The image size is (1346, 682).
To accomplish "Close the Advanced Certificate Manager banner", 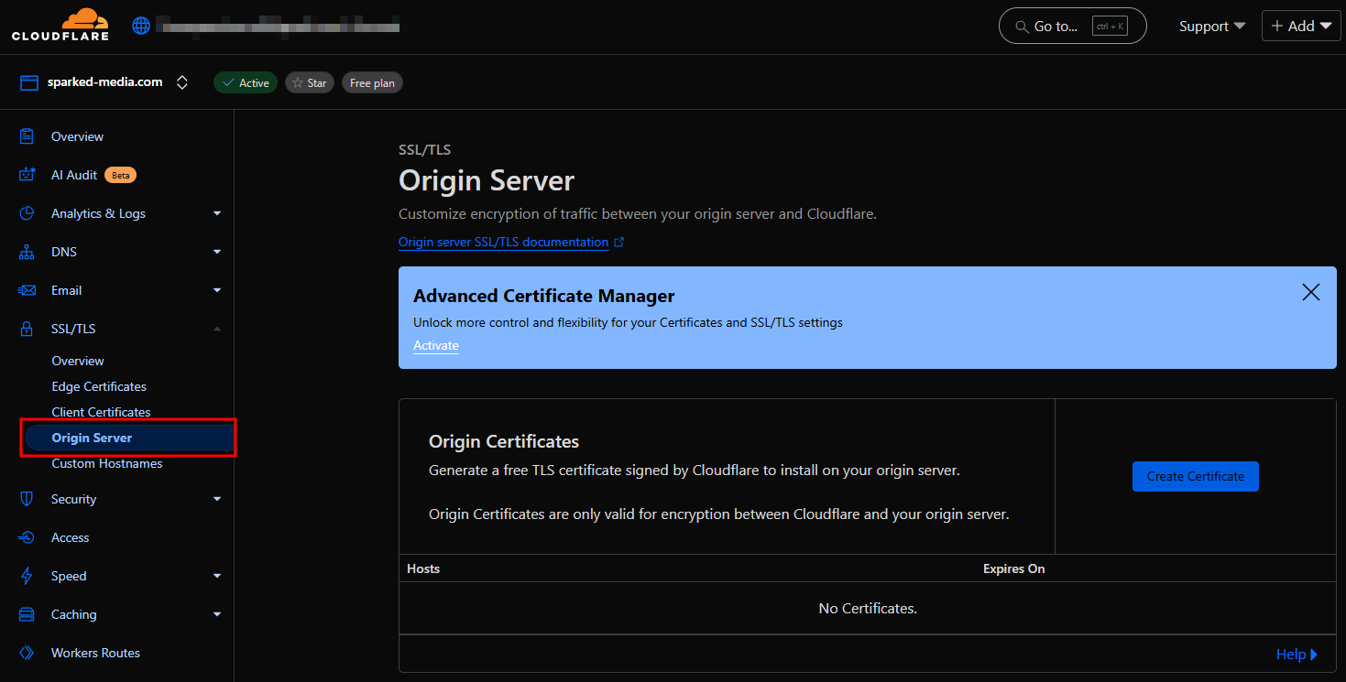I will [1311, 292].
